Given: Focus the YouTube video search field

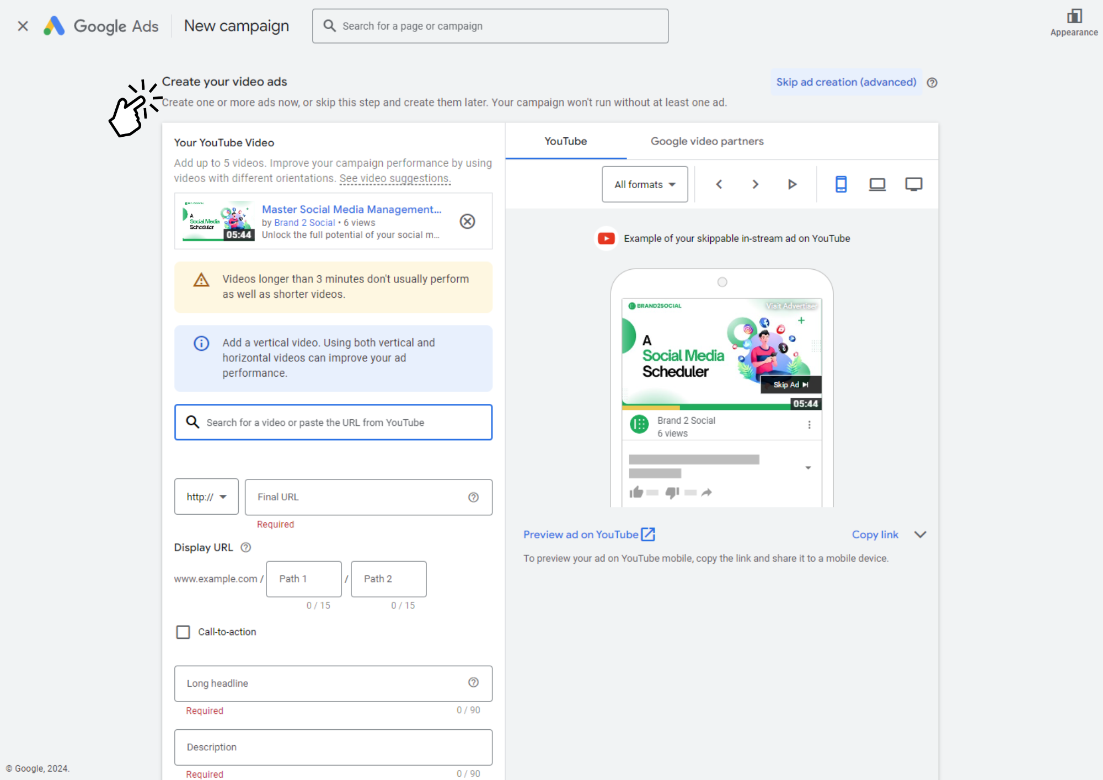Looking at the screenshot, I should tap(333, 422).
